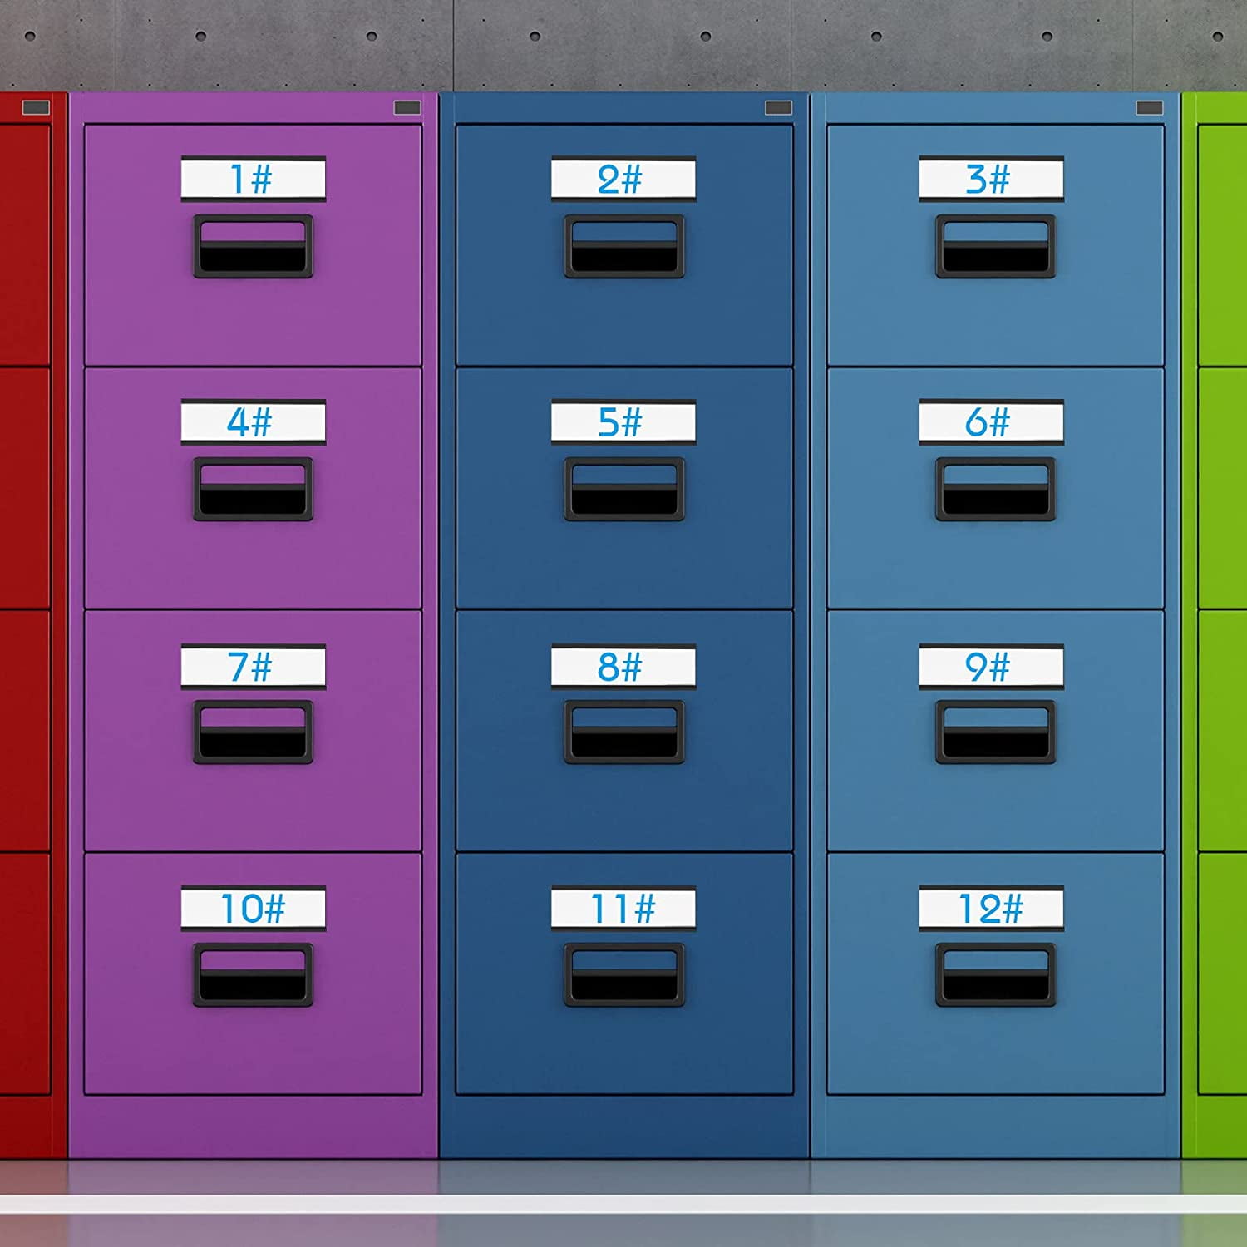This screenshot has width=1247, height=1247.
Task: Select the handle below label 3#
Action: point(995,246)
